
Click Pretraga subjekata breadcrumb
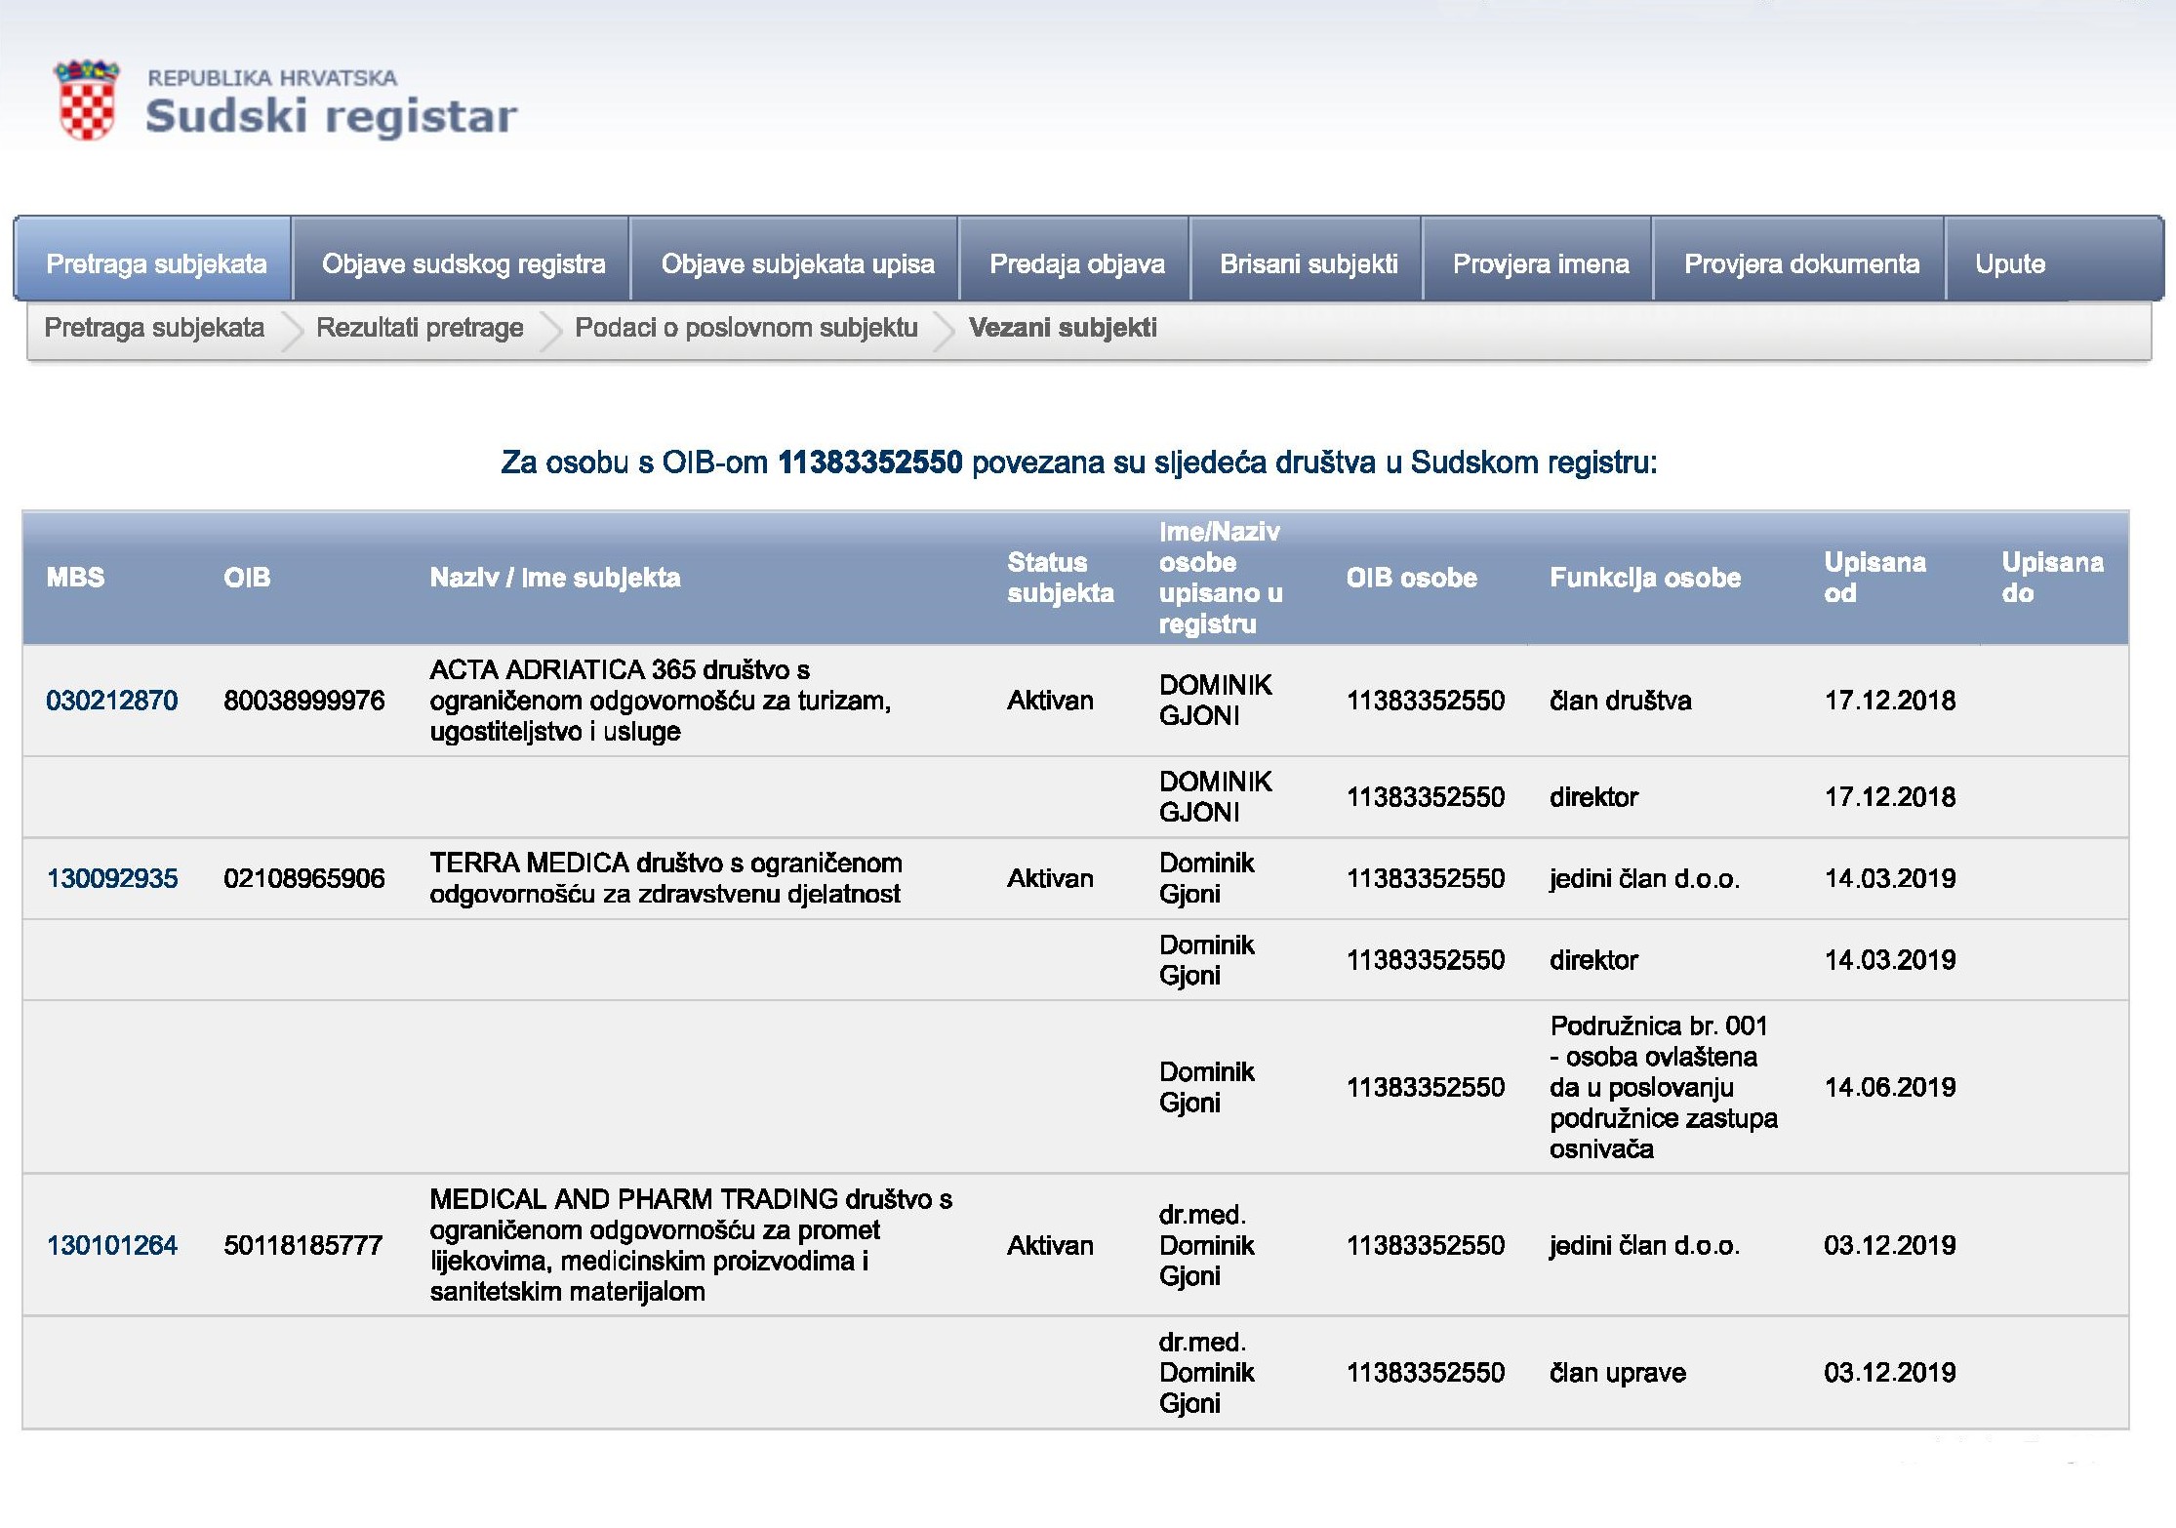154,328
